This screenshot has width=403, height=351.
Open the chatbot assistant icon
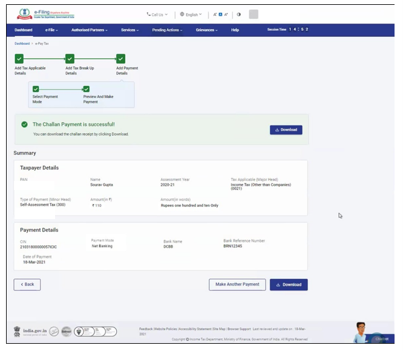click(364, 332)
